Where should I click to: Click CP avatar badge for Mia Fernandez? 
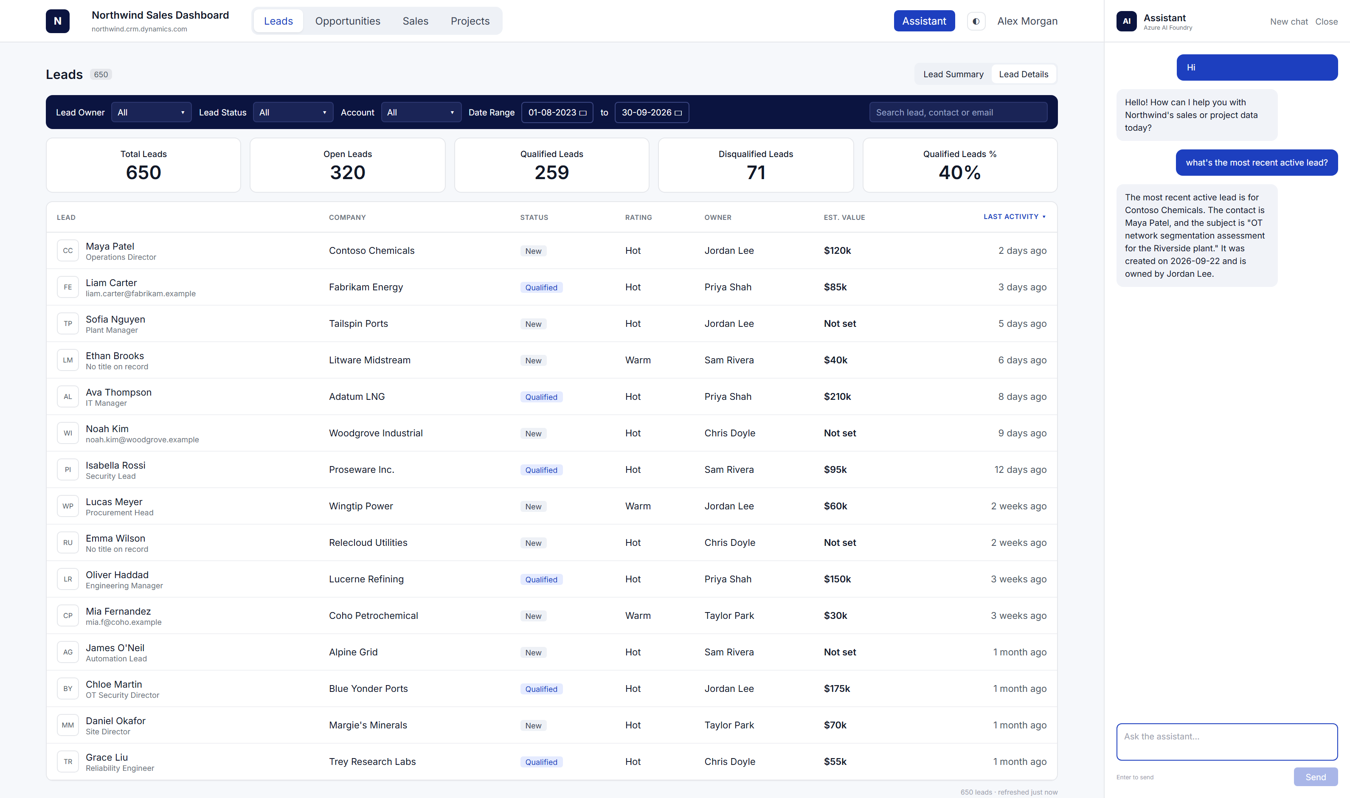(68, 616)
